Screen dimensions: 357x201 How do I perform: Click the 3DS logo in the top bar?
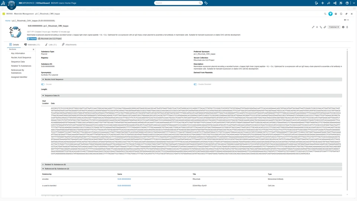tap(3, 3)
